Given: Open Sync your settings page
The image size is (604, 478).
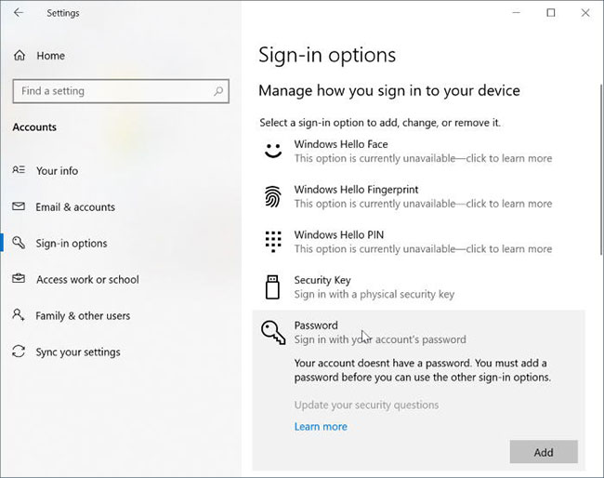Looking at the screenshot, I should coord(78,352).
